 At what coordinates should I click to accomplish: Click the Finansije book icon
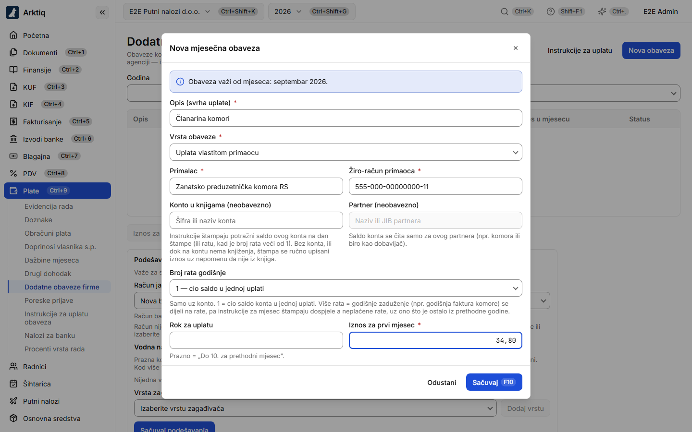click(13, 70)
